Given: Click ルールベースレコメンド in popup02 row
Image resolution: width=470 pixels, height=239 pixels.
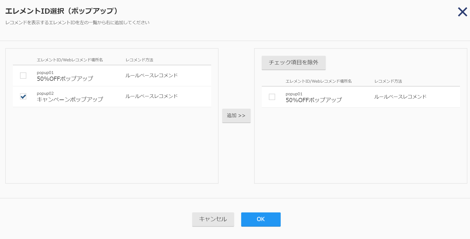Looking at the screenshot, I should [152, 96].
